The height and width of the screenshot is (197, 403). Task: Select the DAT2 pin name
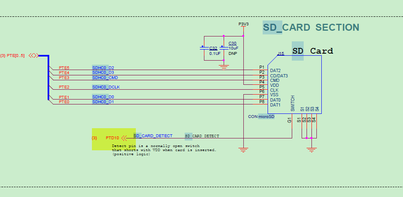[275, 70]
